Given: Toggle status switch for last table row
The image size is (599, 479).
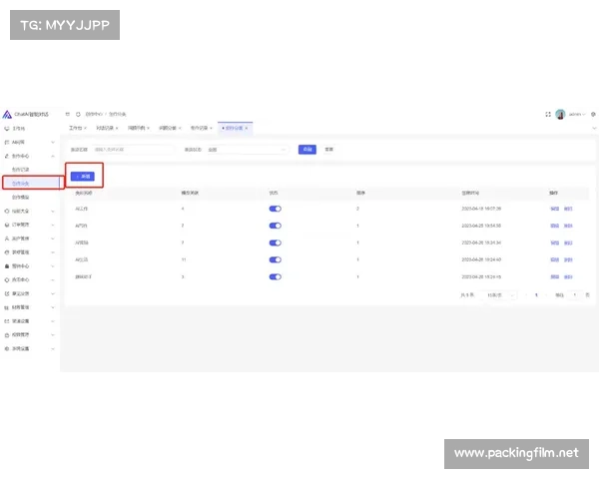Looking at the screenshot, I should (x=276, y=276).
